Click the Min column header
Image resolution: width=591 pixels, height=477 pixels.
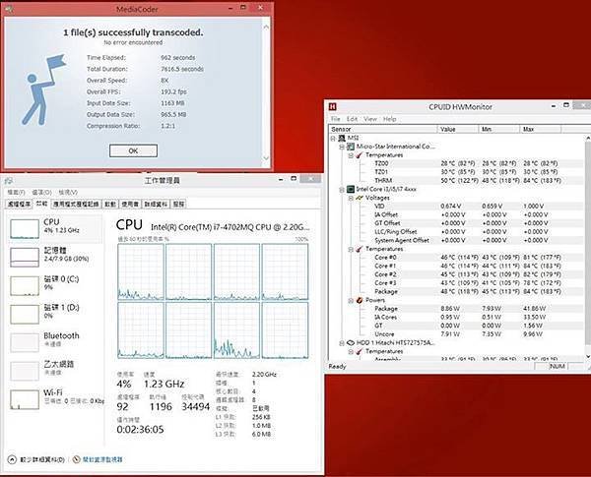coord(499,129)
